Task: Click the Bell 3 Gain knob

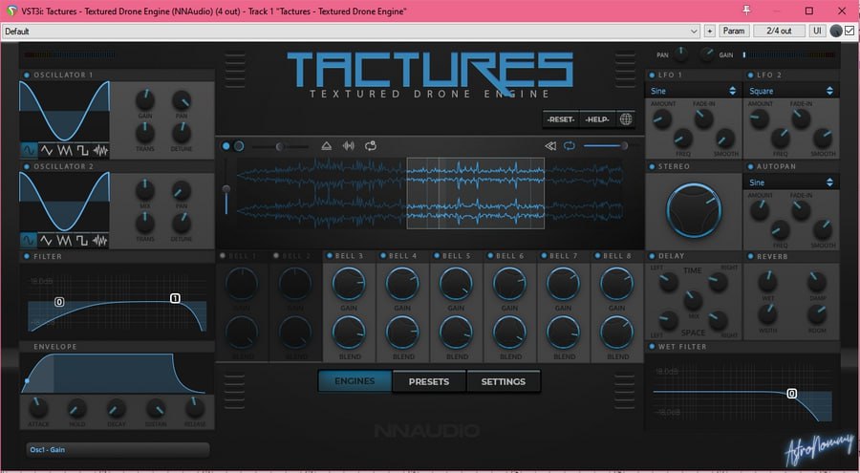Action: coord(348,284)
